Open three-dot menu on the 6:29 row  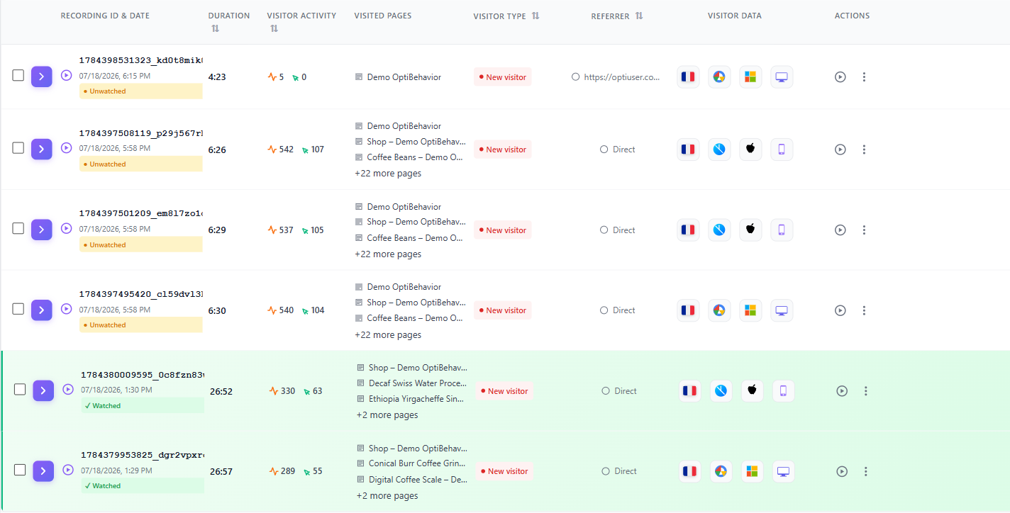pyautogui.click(x=864, y=230)
